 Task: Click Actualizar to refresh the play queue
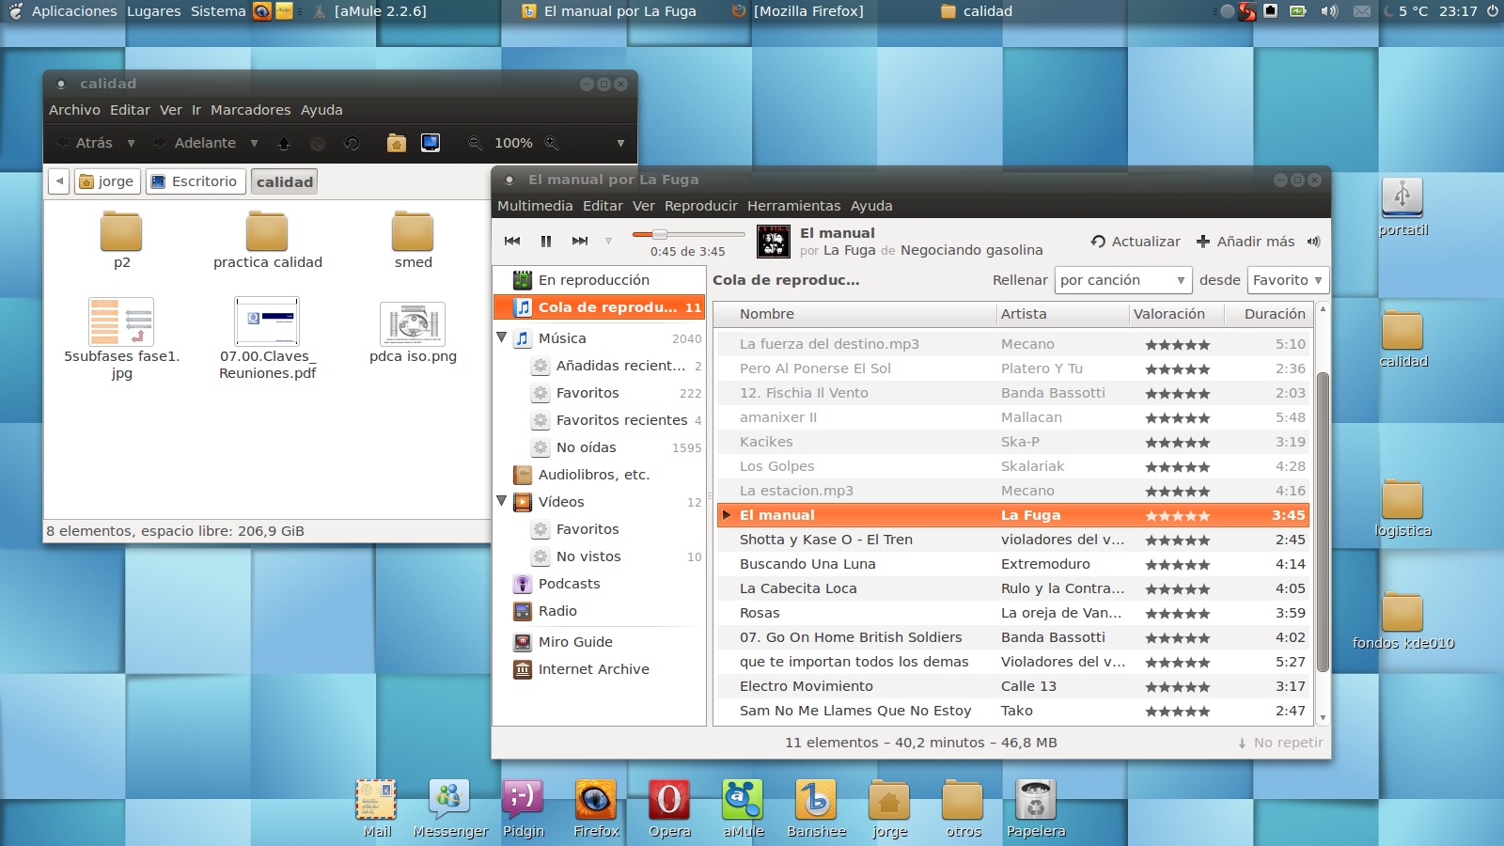[1135, 242]
